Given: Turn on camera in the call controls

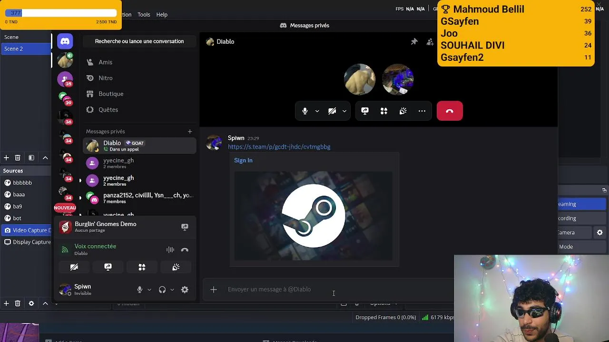Looking at the screenshot, I should (332, 111).
